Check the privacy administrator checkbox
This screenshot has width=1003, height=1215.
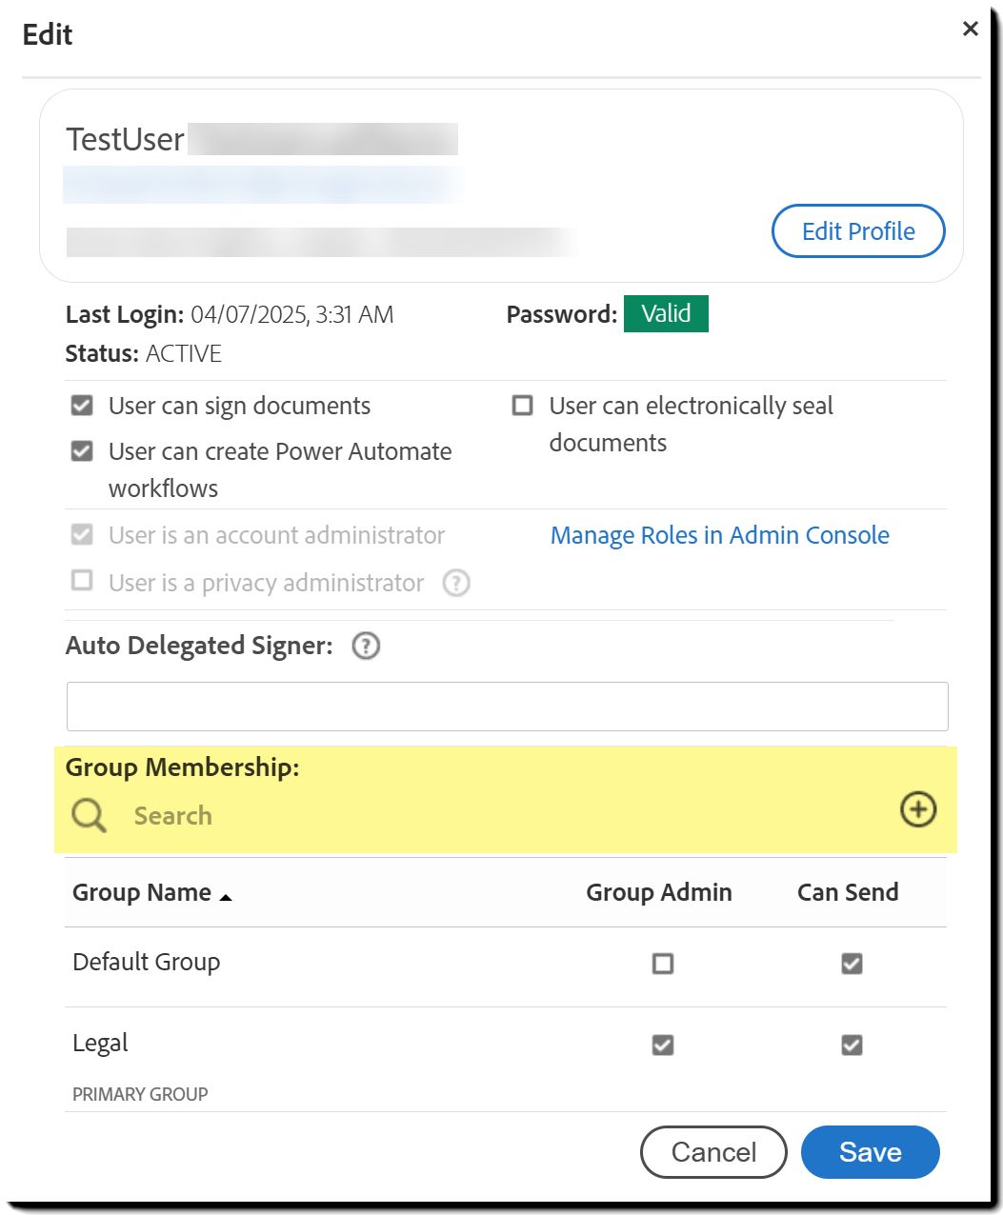coord(83,581)
